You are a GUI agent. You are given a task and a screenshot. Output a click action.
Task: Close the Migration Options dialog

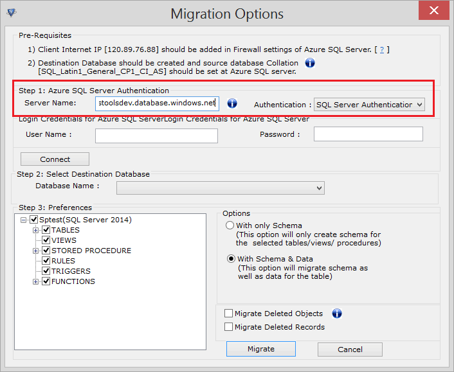(433, 10)
